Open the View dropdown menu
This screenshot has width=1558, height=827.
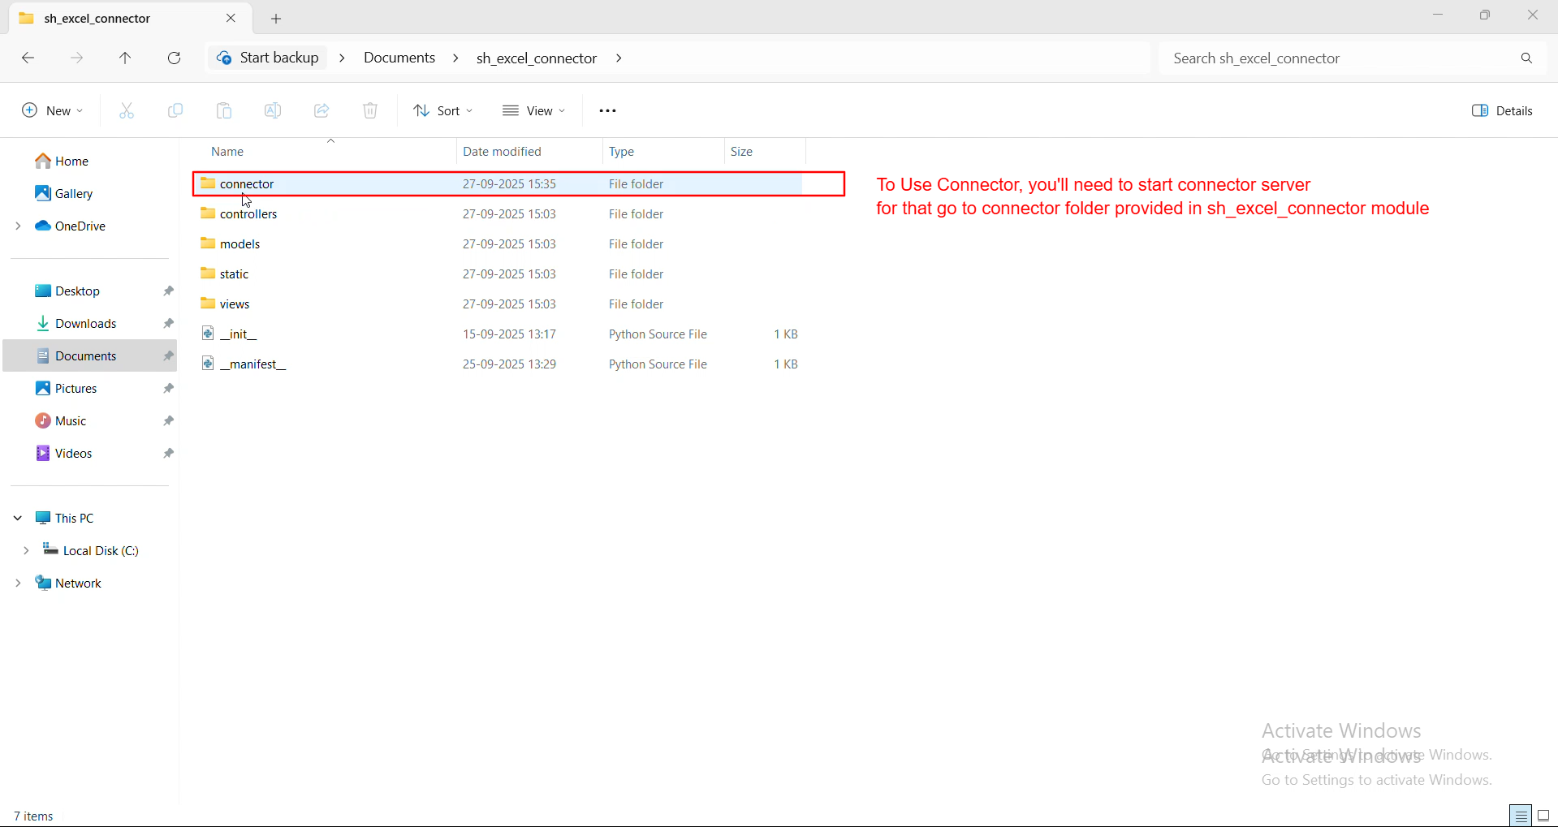(x=533, y=110)
